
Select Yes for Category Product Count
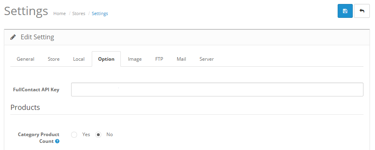tap(74, 135)
